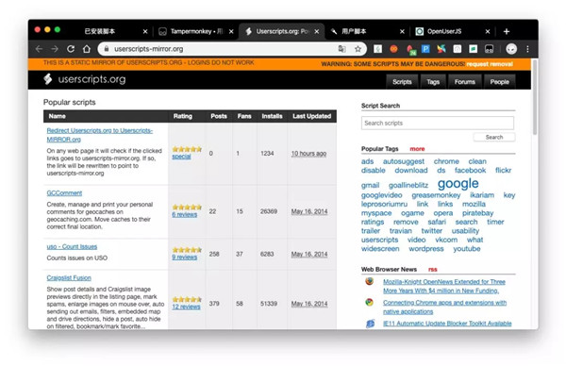Click the blue P extension icon
This screenshot has height=366, width=566.
(x=425, y=49)
